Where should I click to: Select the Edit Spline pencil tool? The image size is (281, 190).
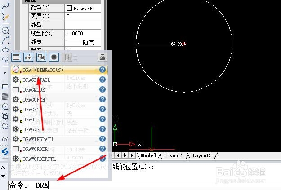click(x=5, y=17)
